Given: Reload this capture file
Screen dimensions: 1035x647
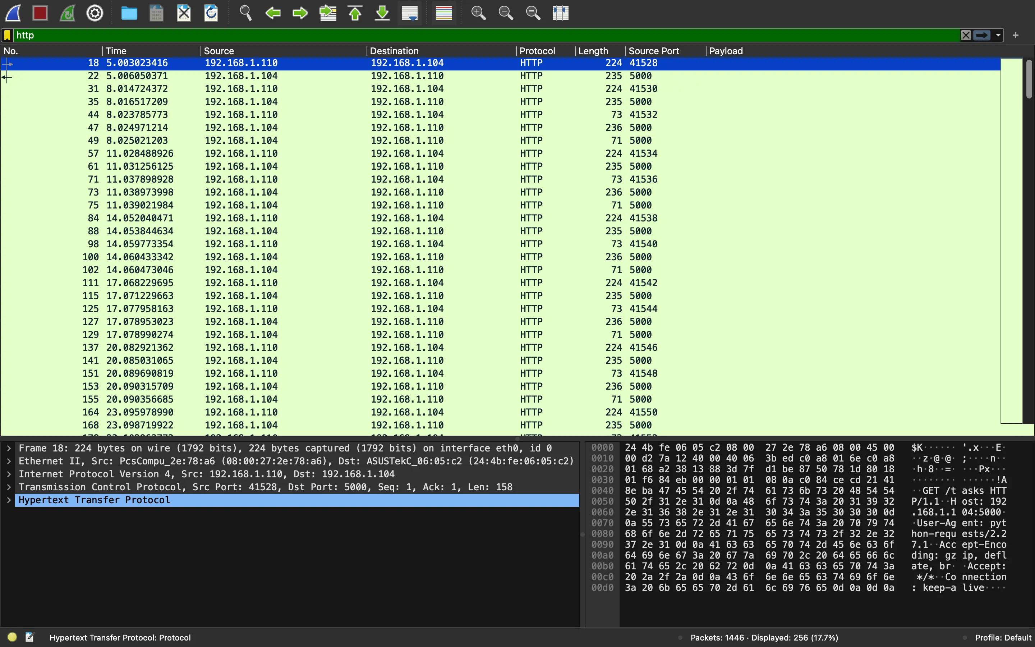Looking at the screenshot, I should click(211, 13).
